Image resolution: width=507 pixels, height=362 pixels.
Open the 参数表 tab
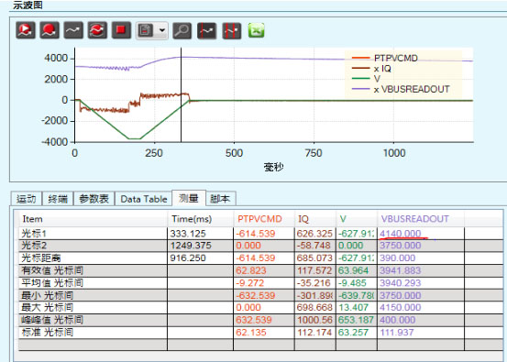point(94,199)
